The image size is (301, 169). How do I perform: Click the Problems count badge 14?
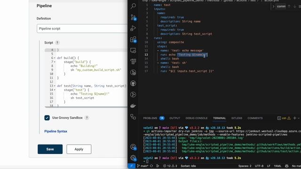tap(162, 118)
